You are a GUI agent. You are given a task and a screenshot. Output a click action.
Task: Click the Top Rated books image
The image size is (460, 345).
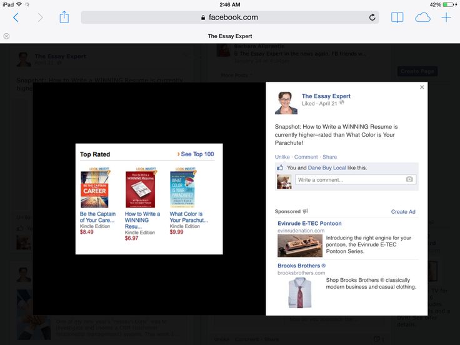(149, 199)
